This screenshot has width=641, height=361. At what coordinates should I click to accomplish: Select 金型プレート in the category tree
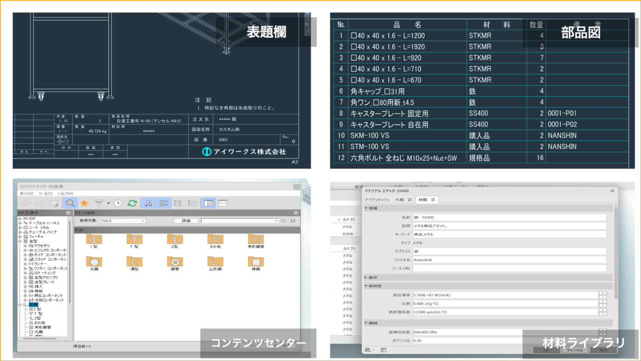coord(46,282)
